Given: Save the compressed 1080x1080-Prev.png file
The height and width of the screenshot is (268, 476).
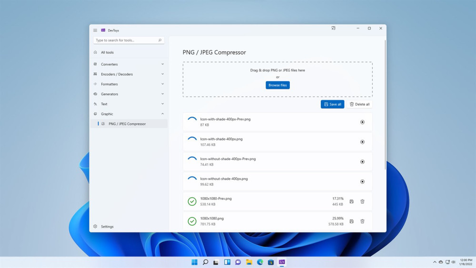Looking at the screenshot, I should [x=351, y=201].
